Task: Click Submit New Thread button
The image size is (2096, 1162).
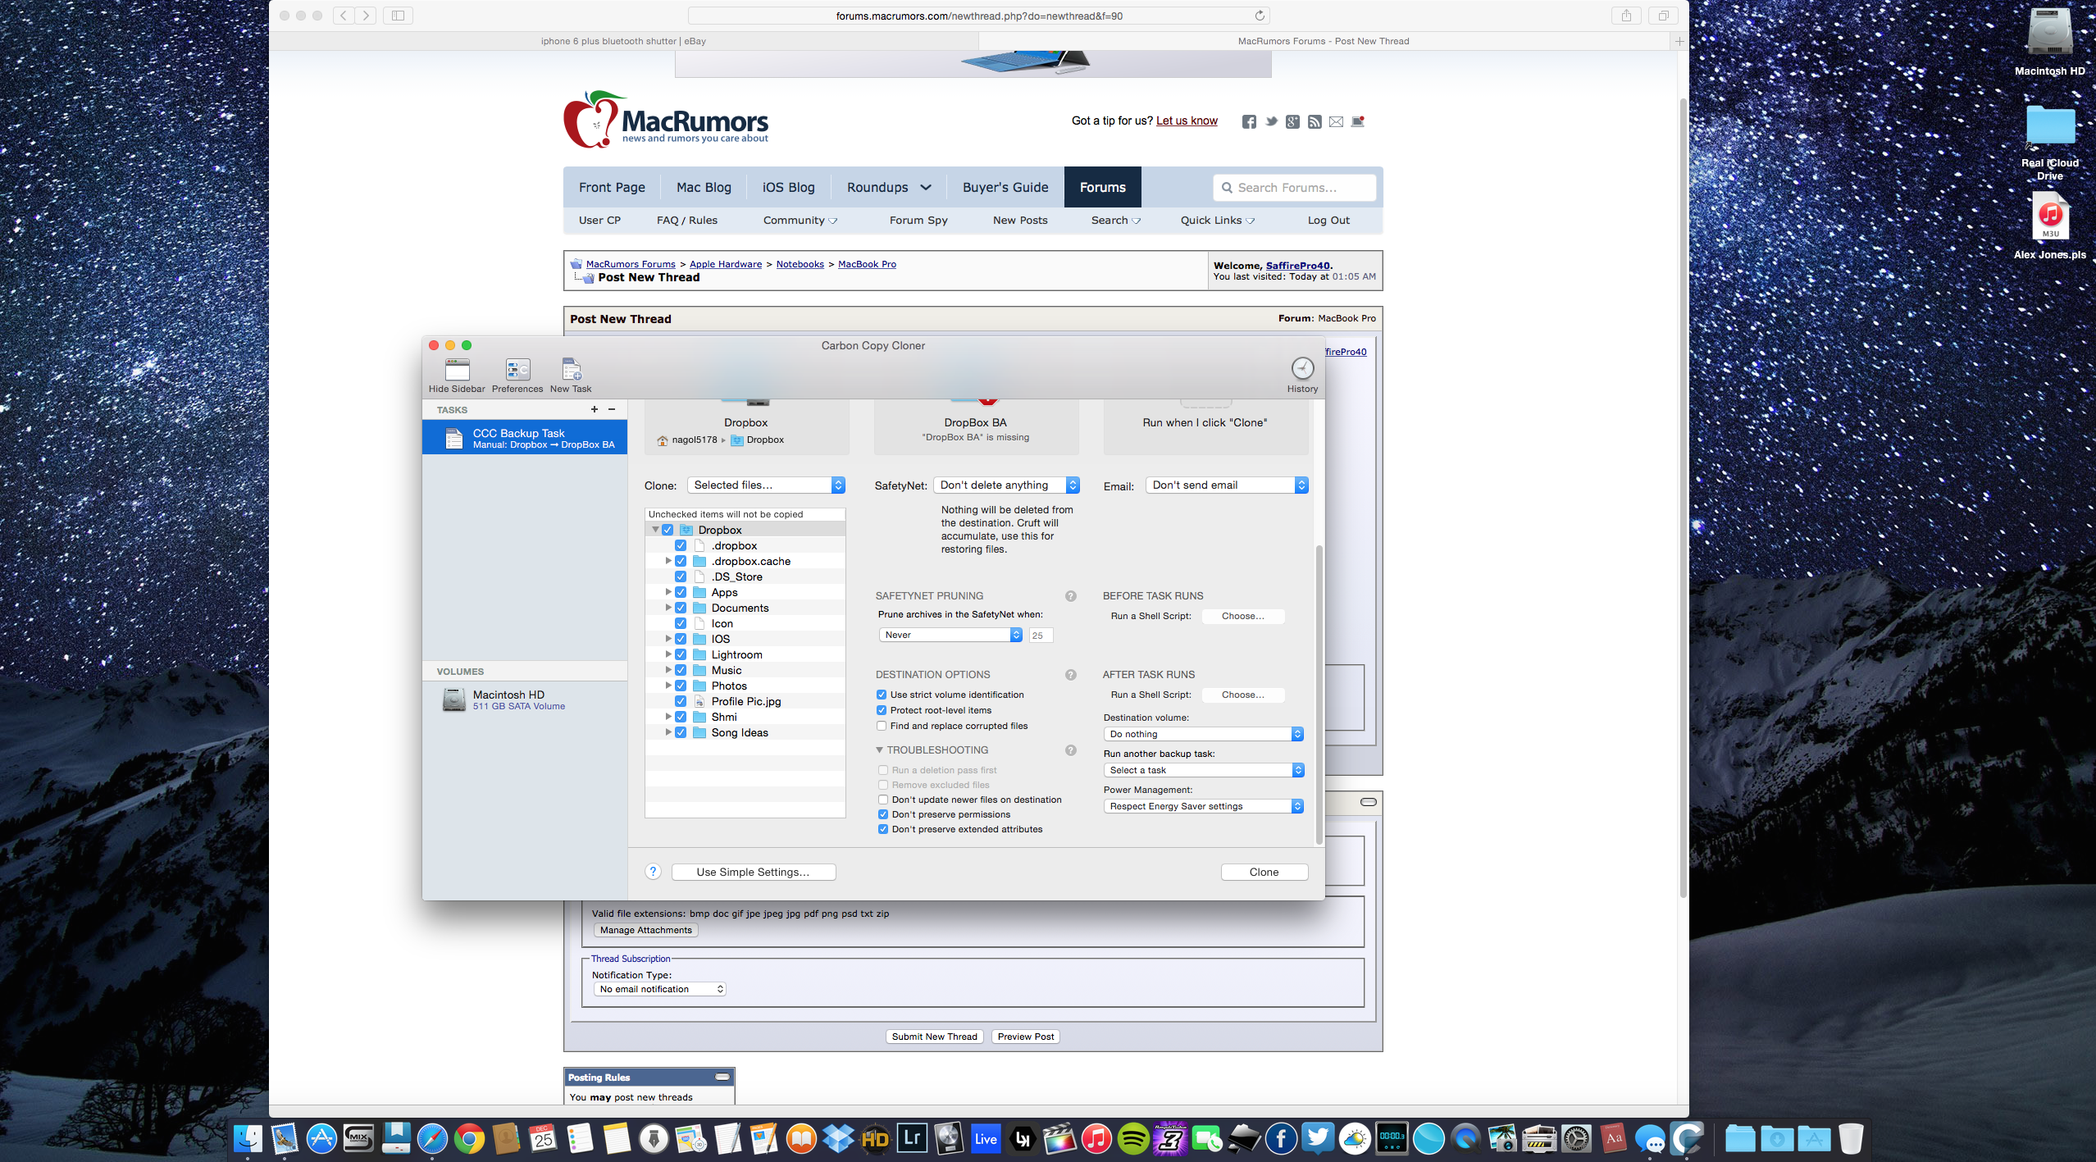Action: [x=934, y=1037]
